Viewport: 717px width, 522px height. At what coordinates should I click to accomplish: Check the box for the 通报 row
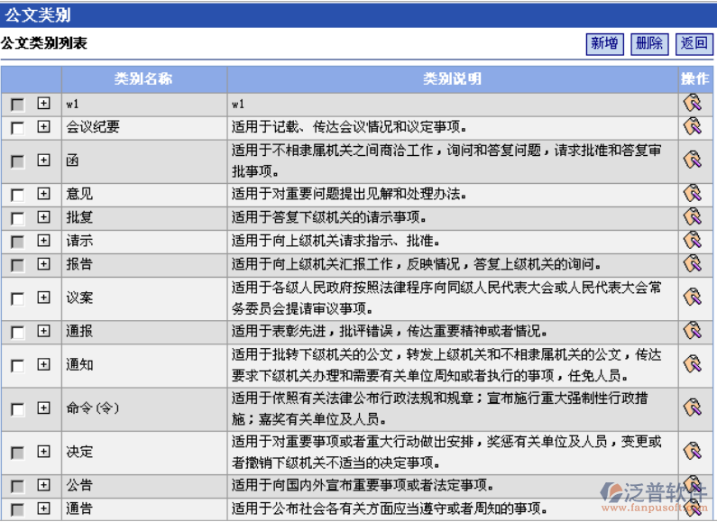pyautogui.click(x=17, y=332)
